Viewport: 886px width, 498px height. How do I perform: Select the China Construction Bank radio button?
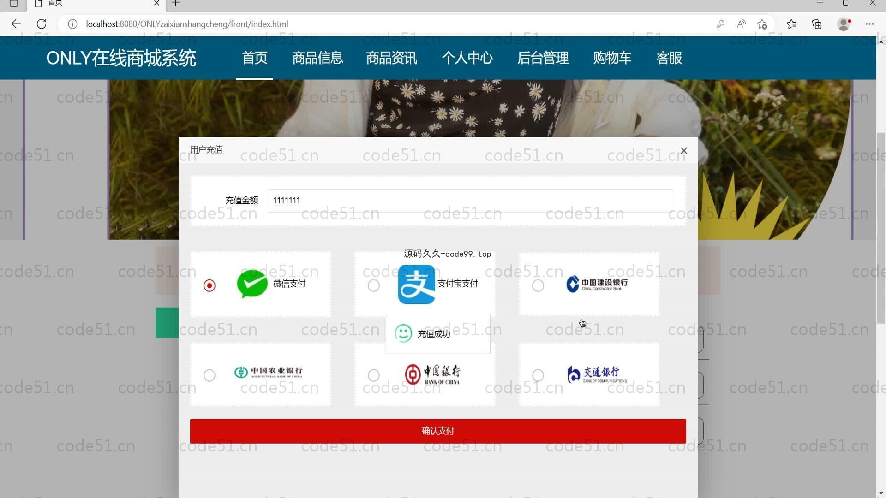538,286
